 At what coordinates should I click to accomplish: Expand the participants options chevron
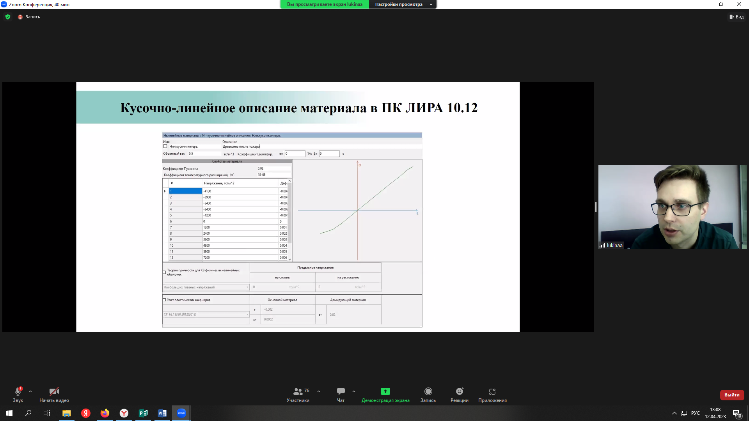[319, 391]
